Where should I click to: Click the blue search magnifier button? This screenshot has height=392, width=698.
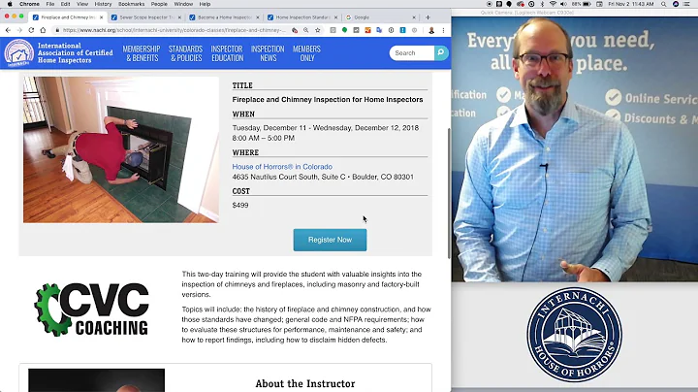441,52
